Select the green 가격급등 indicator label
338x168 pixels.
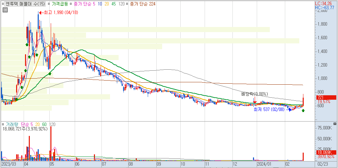[60, 4]
